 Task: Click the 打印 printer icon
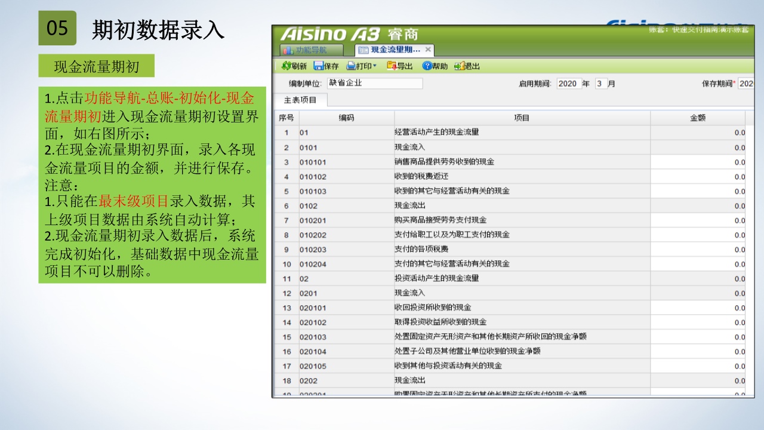point(351,66)
